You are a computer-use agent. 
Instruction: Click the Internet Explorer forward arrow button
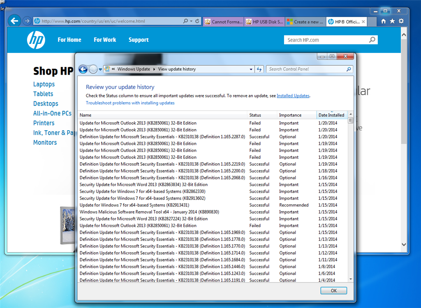[x=27, y=21]
